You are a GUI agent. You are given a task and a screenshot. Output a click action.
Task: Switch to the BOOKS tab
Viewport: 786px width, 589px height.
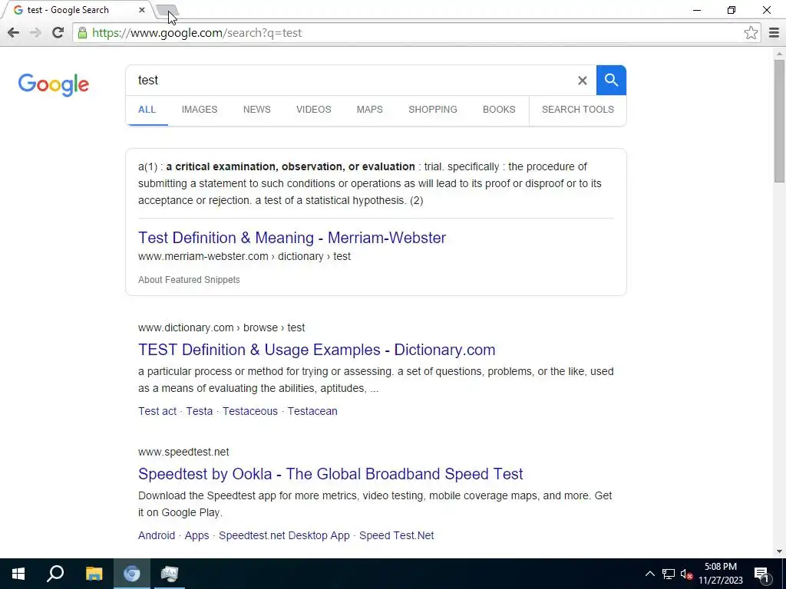pos(499,109)
